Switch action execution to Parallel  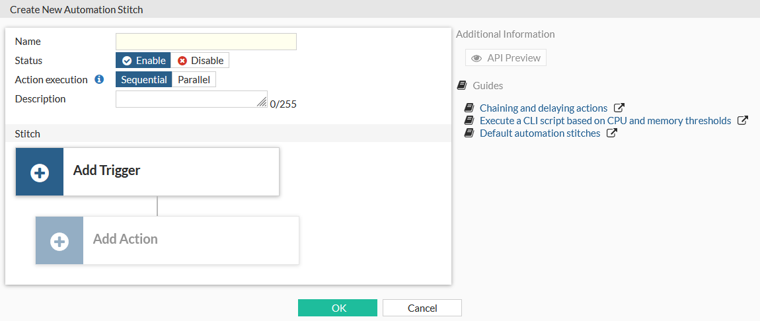pos(194,80)
